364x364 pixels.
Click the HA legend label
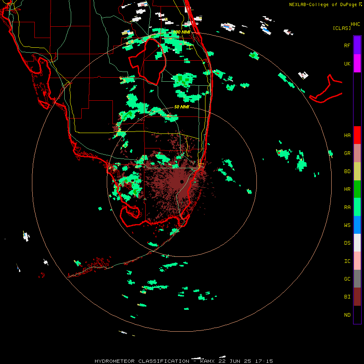click(x=347, y=135)
